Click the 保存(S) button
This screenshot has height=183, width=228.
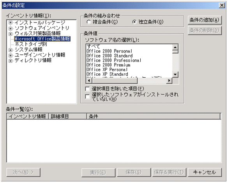click(134, 173)
